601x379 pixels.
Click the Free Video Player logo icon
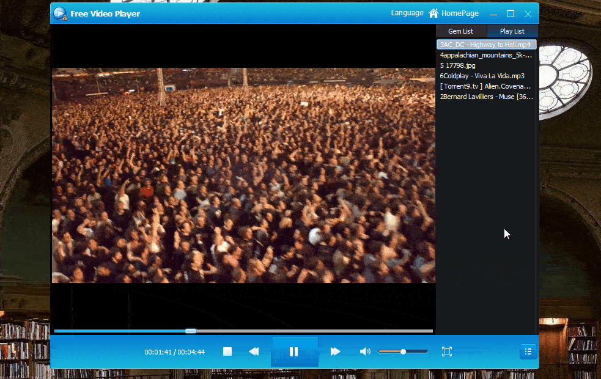point(60,13)
